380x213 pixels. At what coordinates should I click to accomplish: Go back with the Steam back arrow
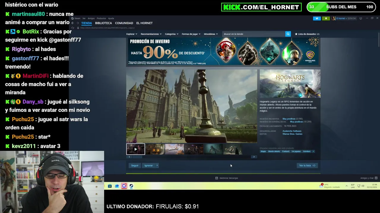(x=72, y=23)
